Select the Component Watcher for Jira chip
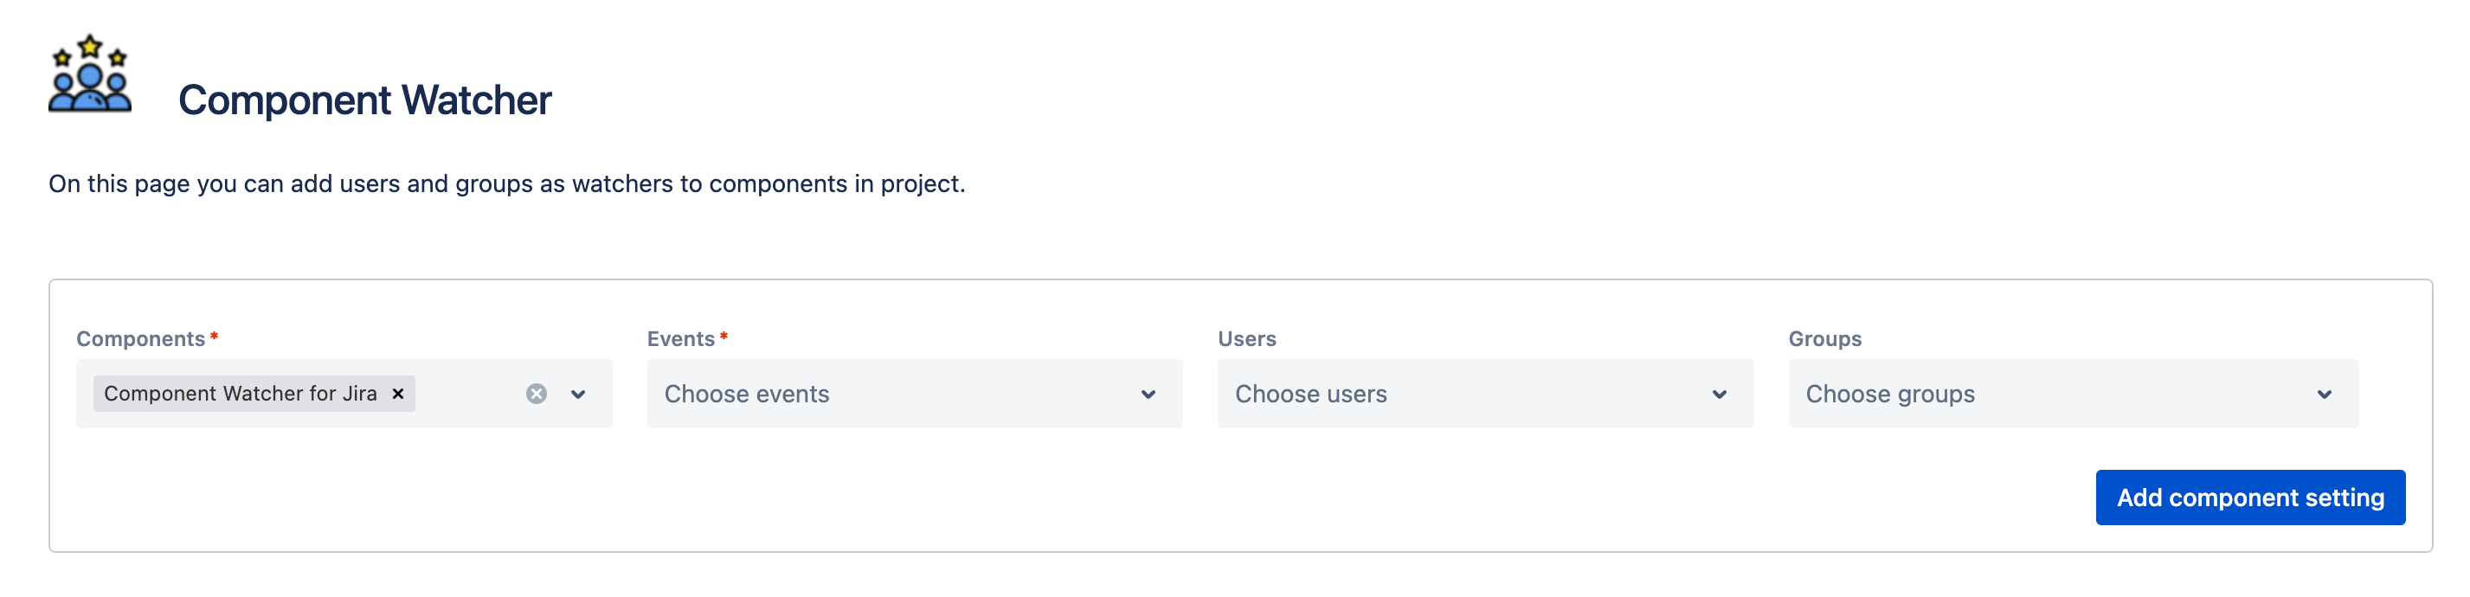This screenshot has width=2470, height=597. 240,394
